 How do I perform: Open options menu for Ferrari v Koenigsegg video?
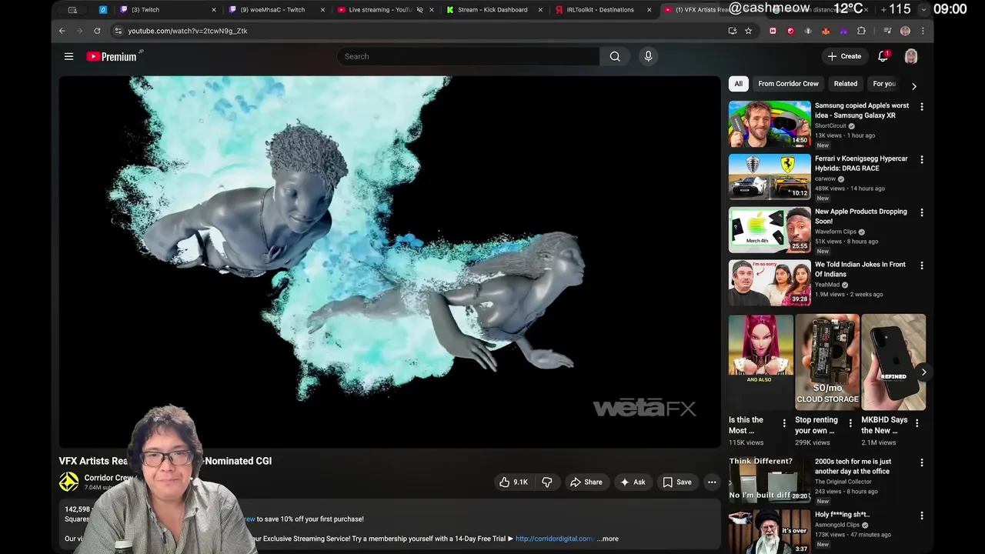pyautogui.click(x=922, y=160)
